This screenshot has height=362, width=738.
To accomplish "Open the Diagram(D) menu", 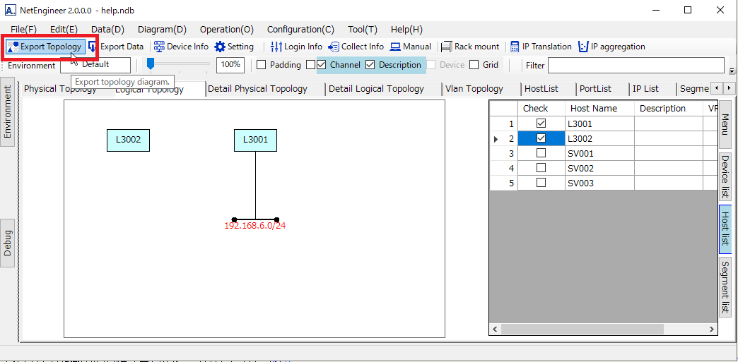I will coord(162,29).
